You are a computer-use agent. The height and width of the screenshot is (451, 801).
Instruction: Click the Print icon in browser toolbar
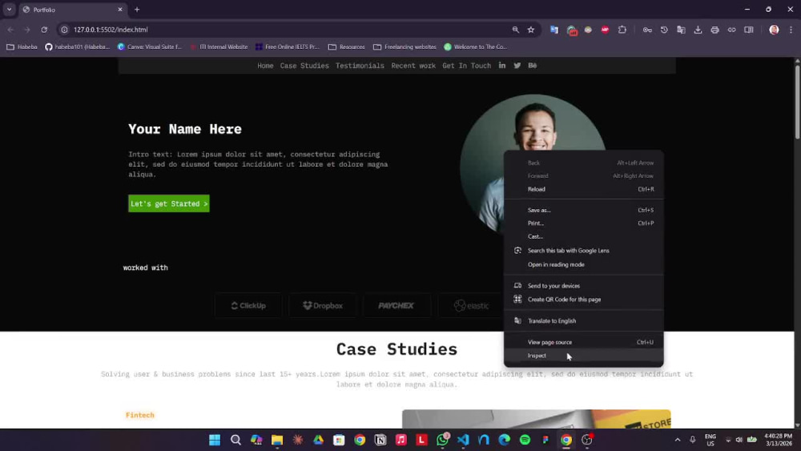click(714, 30)
